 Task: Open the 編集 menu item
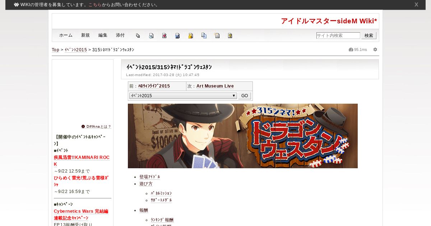click(x=103, y=35)
